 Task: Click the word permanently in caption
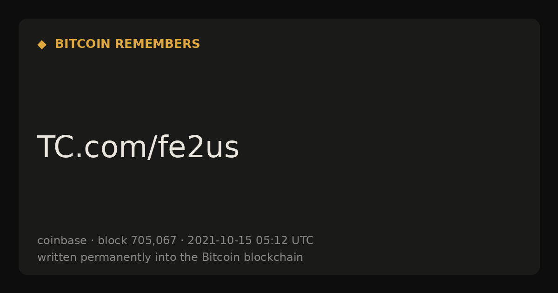(123, 257)
